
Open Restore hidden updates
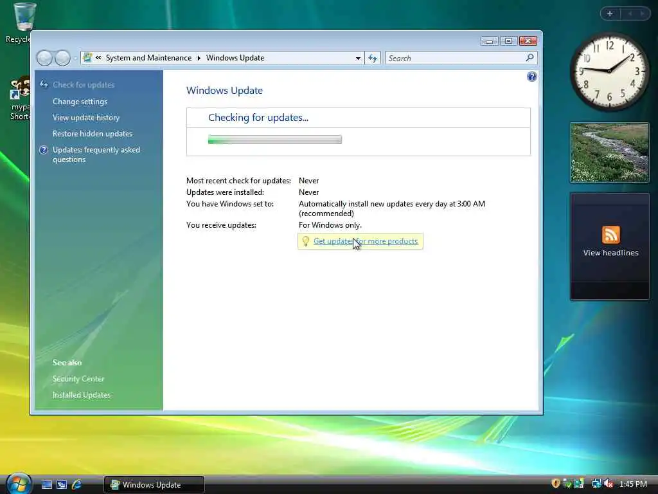[x=93, y=134]
